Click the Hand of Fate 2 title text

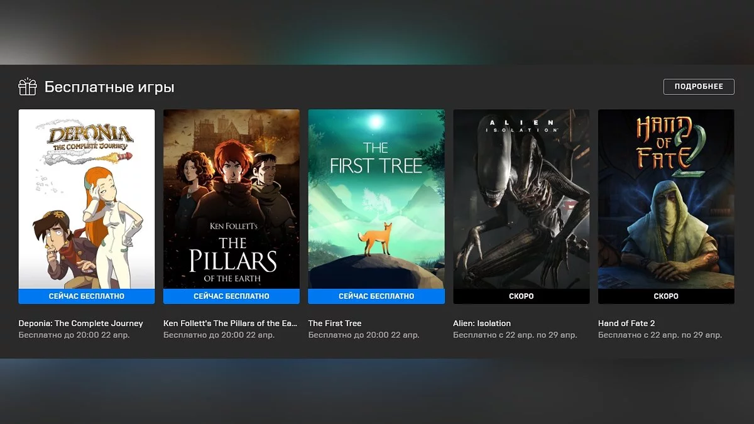[x=626, y=323]
